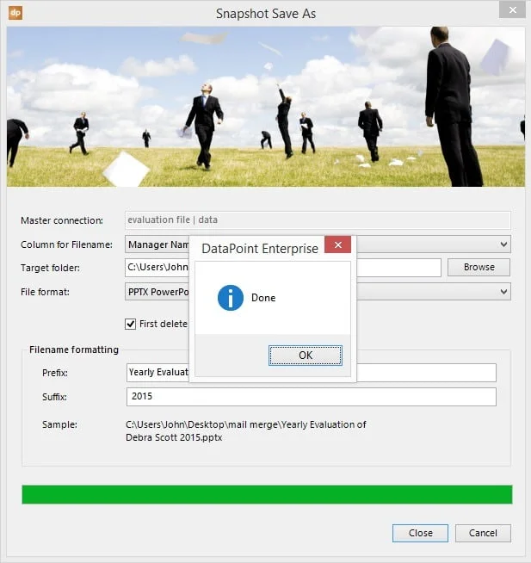Click the Master connection field
The height and width of the screenshot is (563, 531).
(318, 220)
